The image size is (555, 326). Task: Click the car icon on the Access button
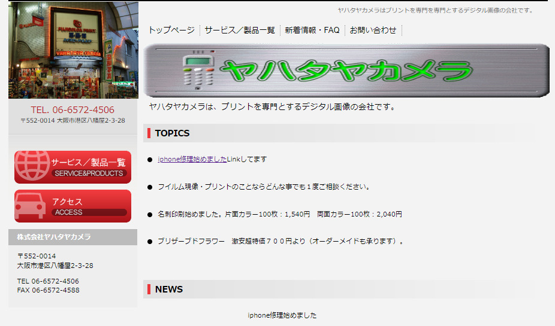pos(30,206)
